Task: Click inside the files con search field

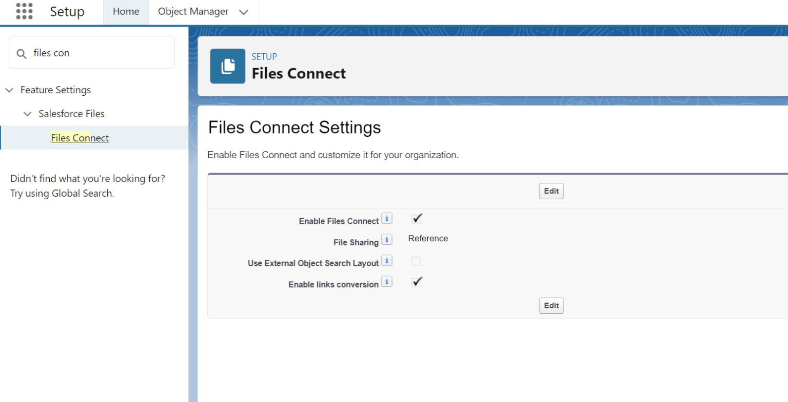Action: tap(92, 52)
